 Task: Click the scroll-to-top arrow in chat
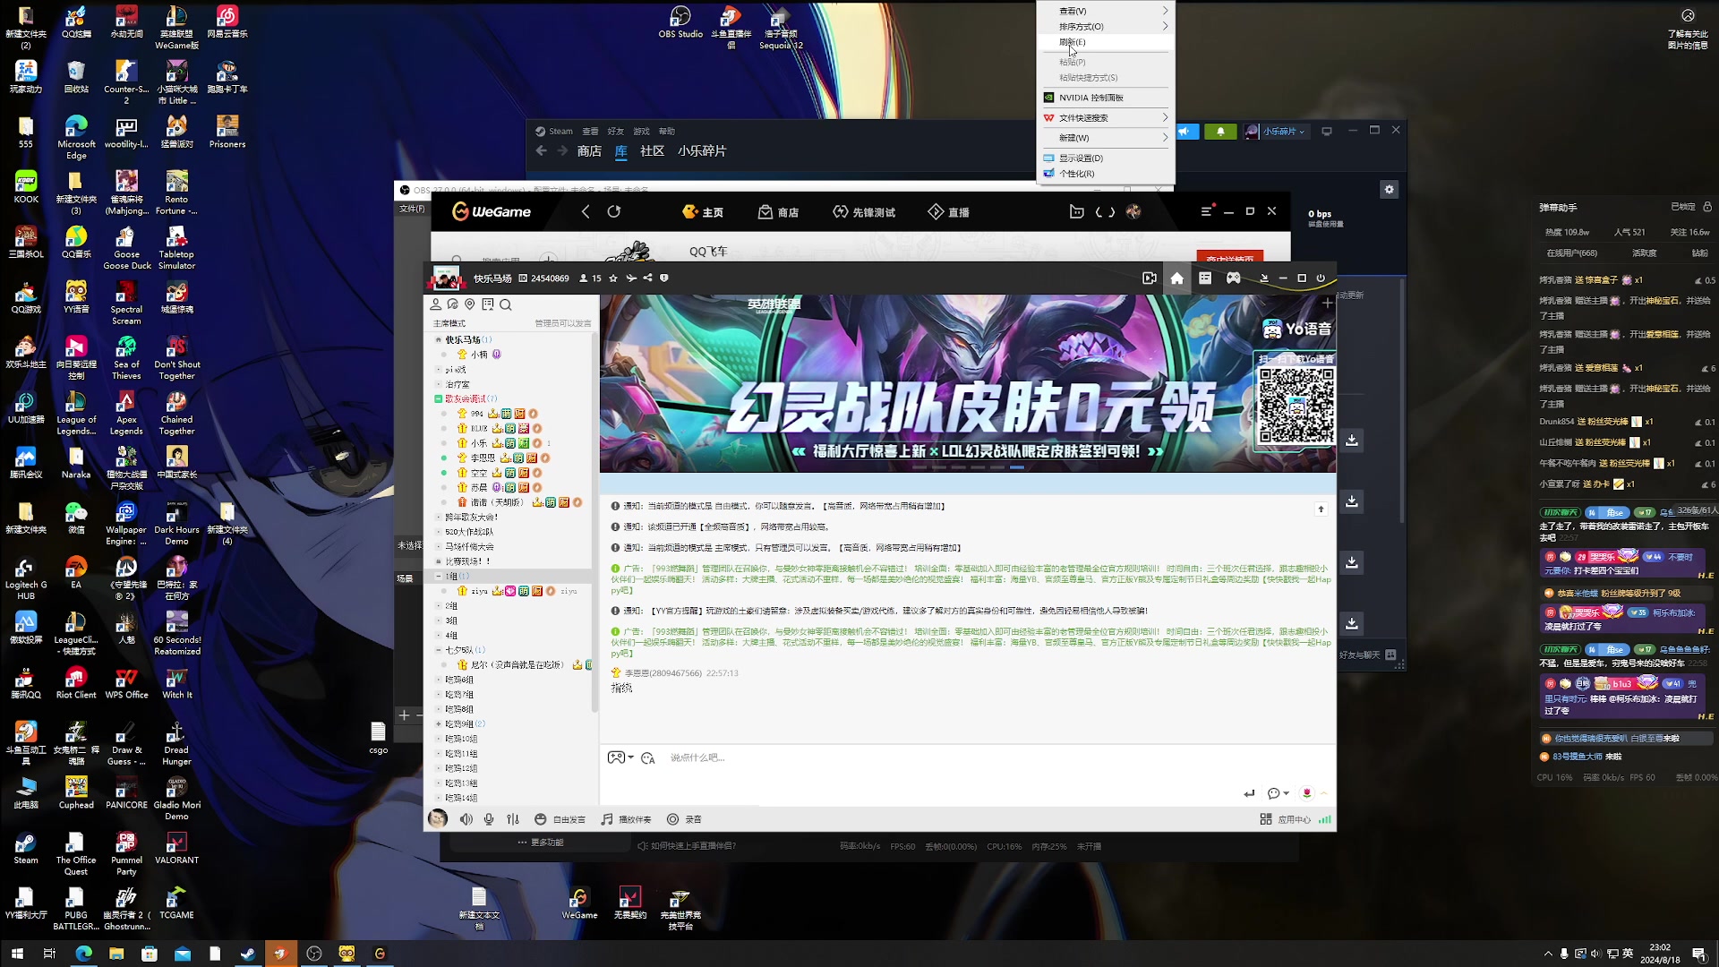1321,509
